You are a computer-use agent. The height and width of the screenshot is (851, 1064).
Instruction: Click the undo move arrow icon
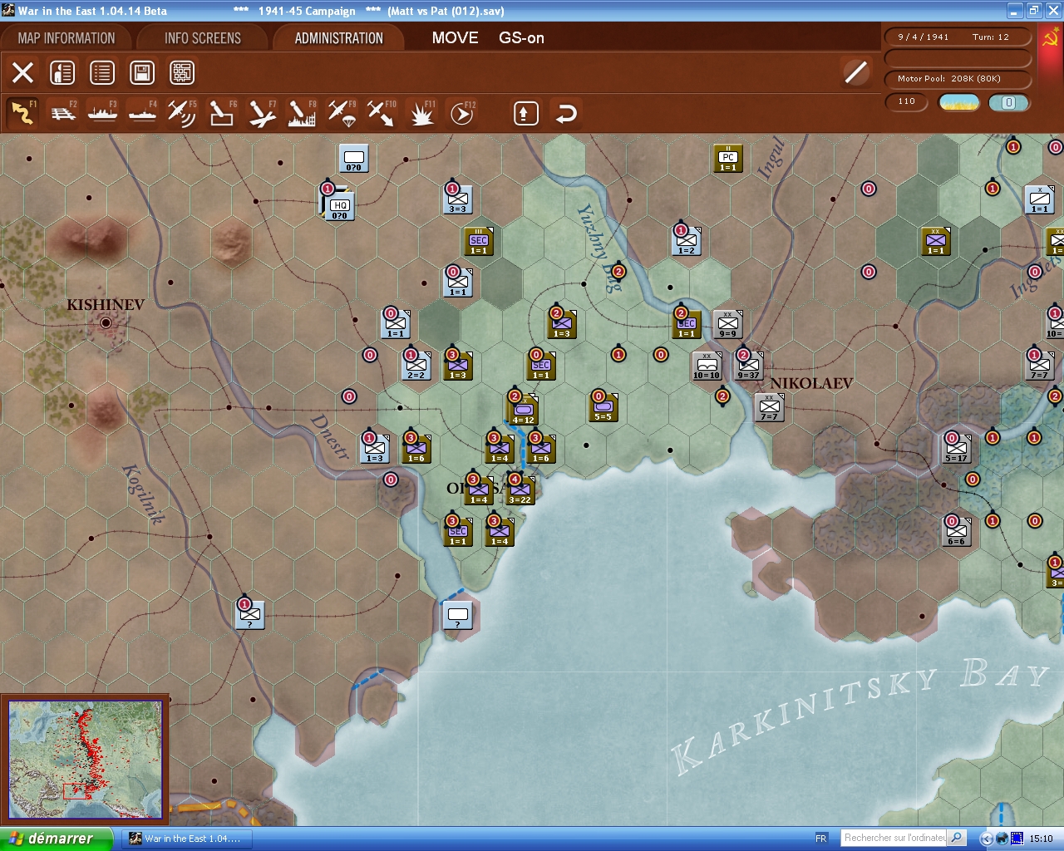[x=566, y=113]
